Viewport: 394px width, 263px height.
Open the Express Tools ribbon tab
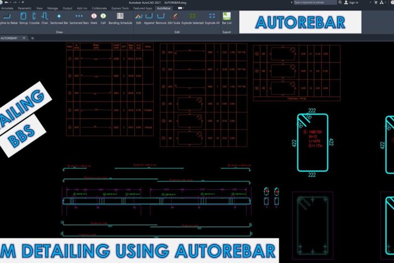tap(120, 8)
